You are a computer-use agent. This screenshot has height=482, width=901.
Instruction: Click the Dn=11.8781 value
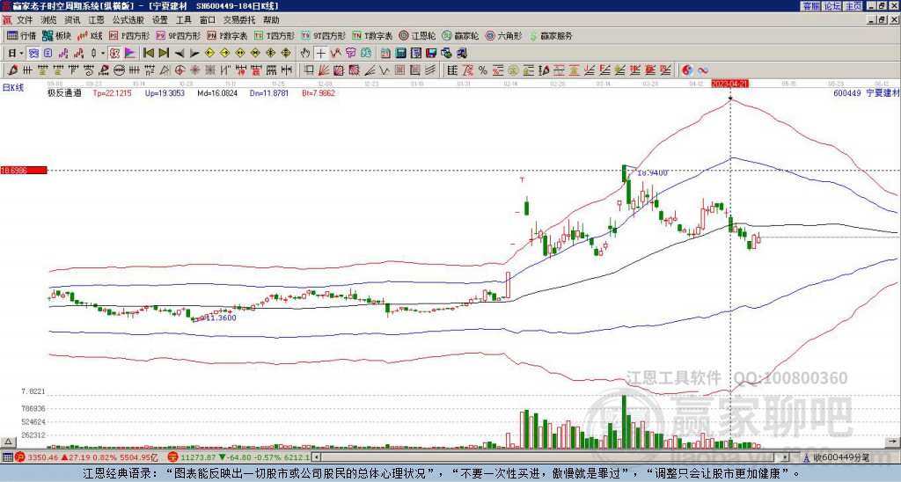point(269,92)
